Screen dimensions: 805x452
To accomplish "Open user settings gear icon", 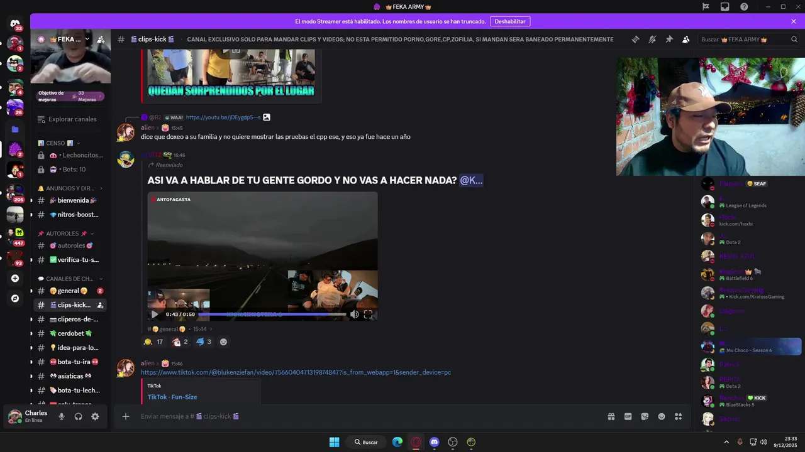I will tap(95, 416).
